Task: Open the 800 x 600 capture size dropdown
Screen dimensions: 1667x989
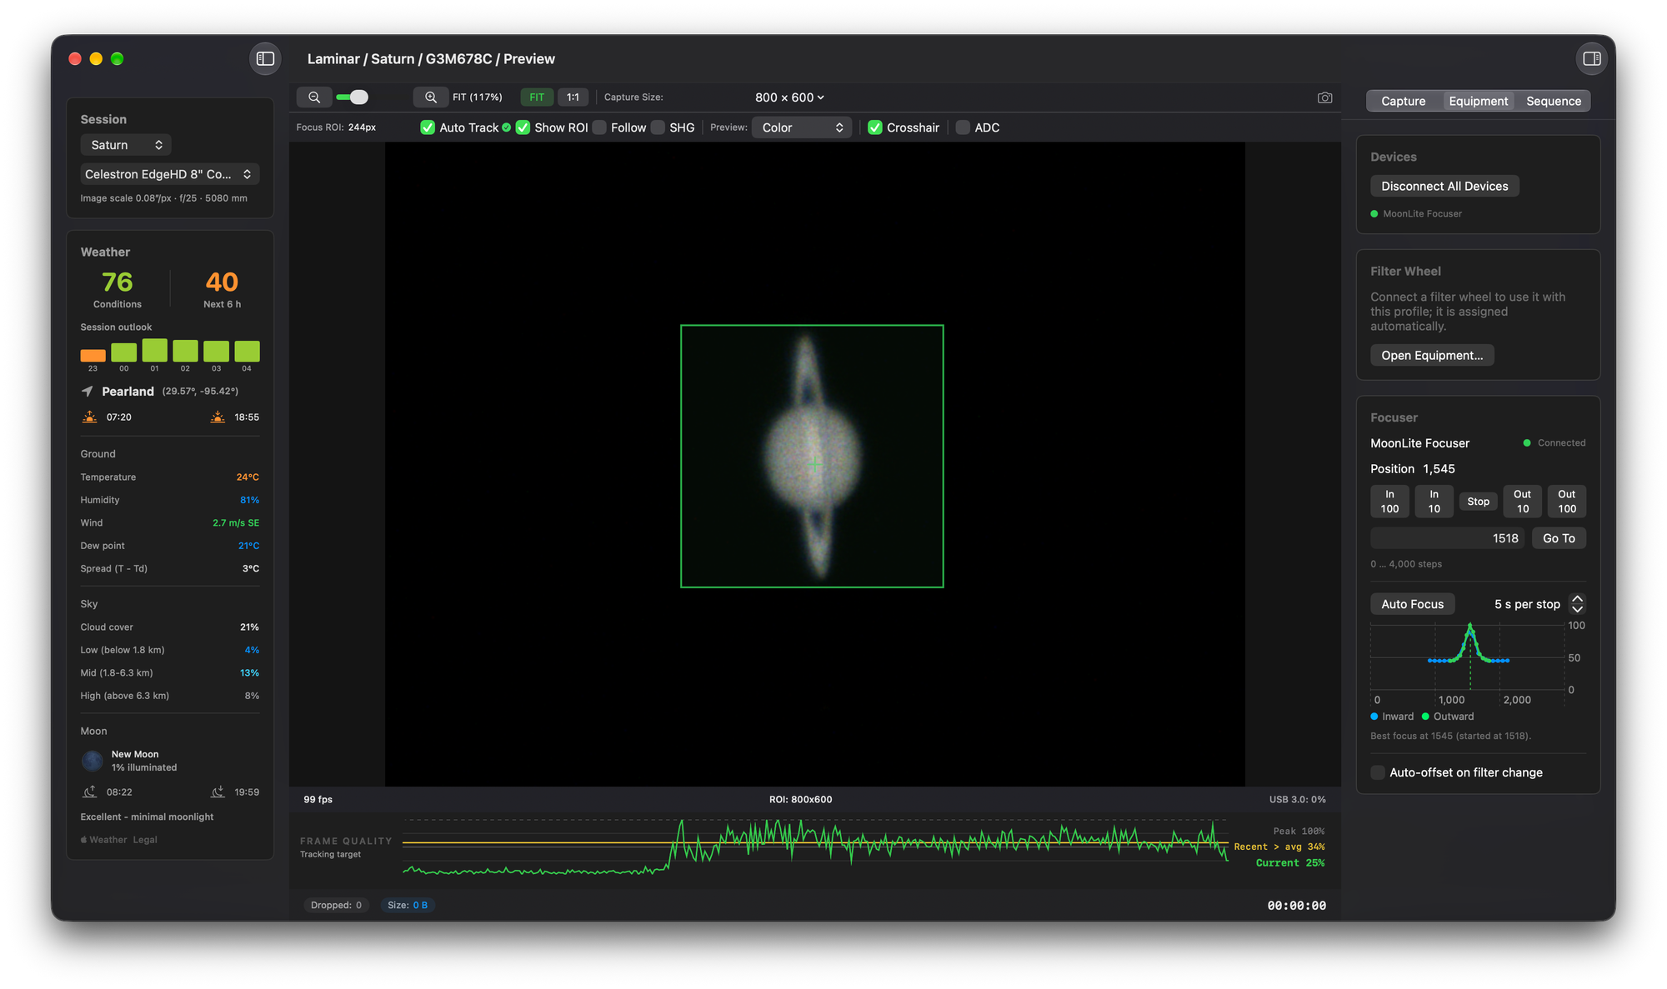Action: (789, 97)
